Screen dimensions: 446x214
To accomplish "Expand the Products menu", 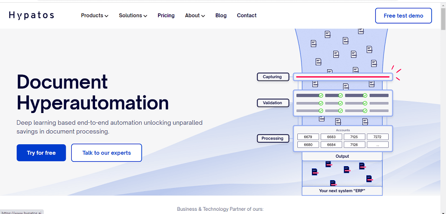I will 95,16.
